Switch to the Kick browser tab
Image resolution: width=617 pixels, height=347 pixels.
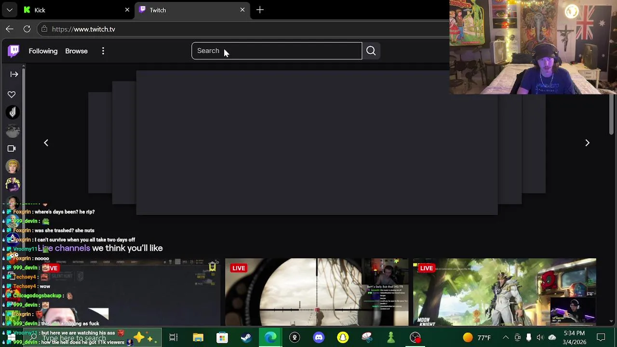(77, 10)
